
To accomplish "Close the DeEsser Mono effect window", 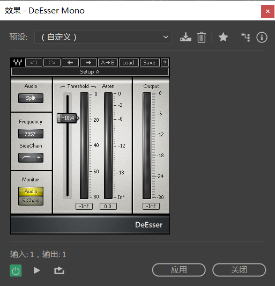I will [267, 11].
